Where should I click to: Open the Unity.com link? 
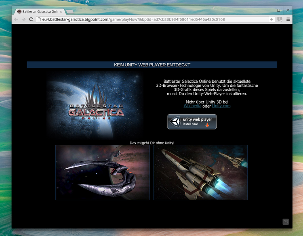click(x=221, y=106)
